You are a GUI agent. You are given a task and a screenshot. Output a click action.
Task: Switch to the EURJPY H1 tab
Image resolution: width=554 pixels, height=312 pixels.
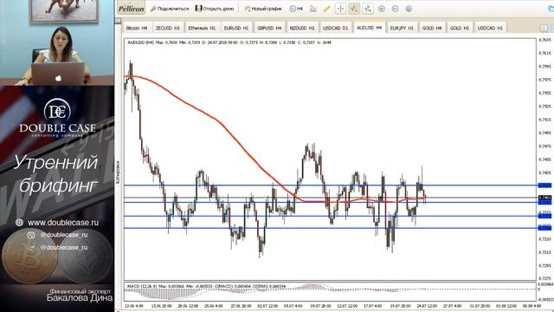click(402, 28)
